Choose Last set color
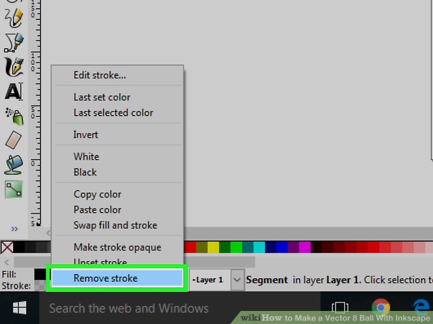 pos(118,97)
